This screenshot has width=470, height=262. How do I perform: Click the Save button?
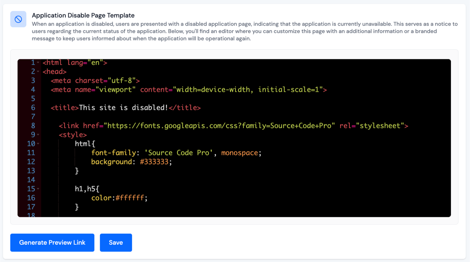(116, 242)
